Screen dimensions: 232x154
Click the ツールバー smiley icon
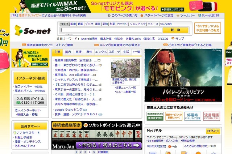(x=178, y=15)
